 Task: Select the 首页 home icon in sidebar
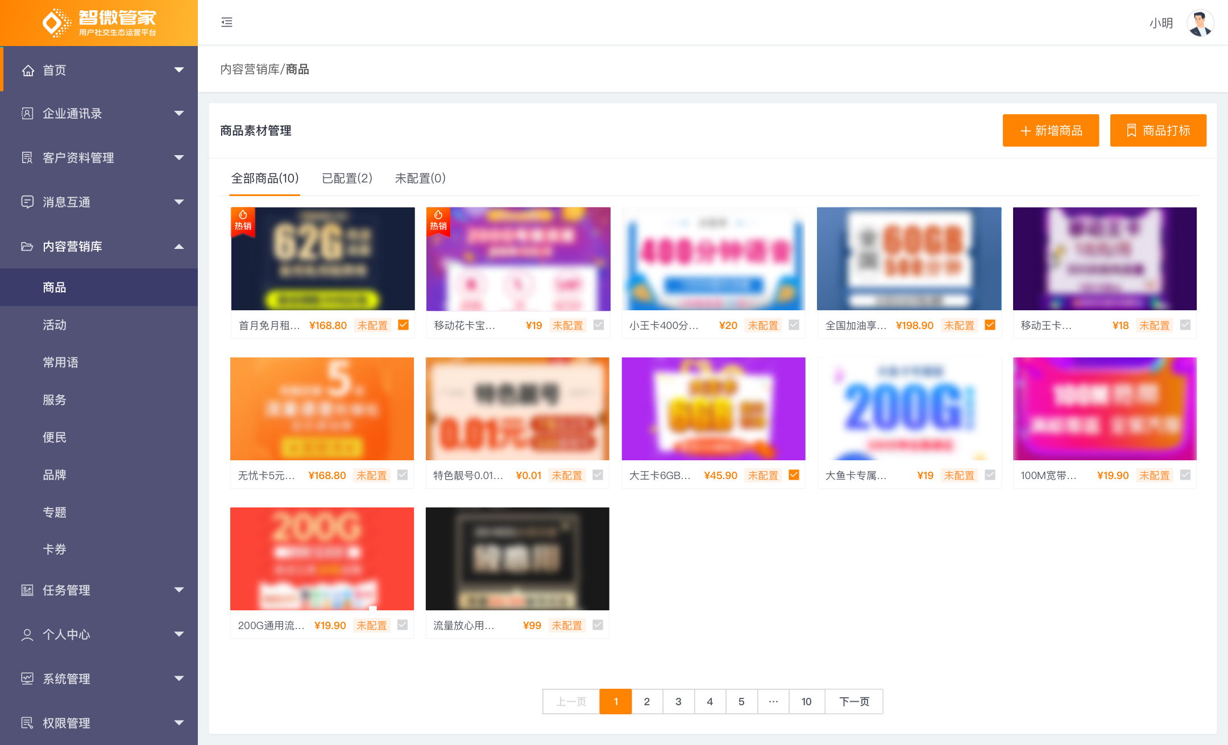pos(27,69)
